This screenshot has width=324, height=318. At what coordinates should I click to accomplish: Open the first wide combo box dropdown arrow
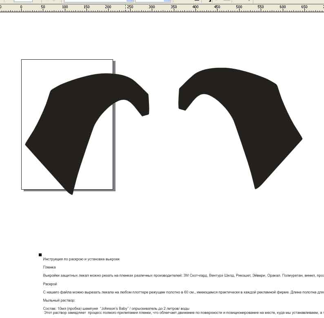click(x=130, y=1)
